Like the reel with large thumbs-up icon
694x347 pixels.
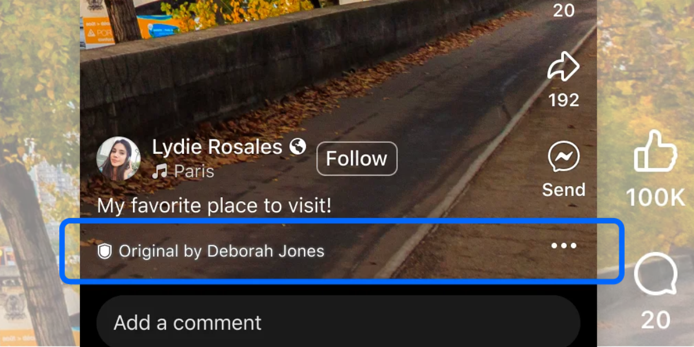point(655,152)
